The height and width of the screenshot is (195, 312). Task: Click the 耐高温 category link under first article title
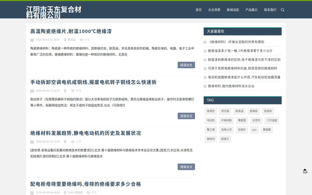click(72, 40)
